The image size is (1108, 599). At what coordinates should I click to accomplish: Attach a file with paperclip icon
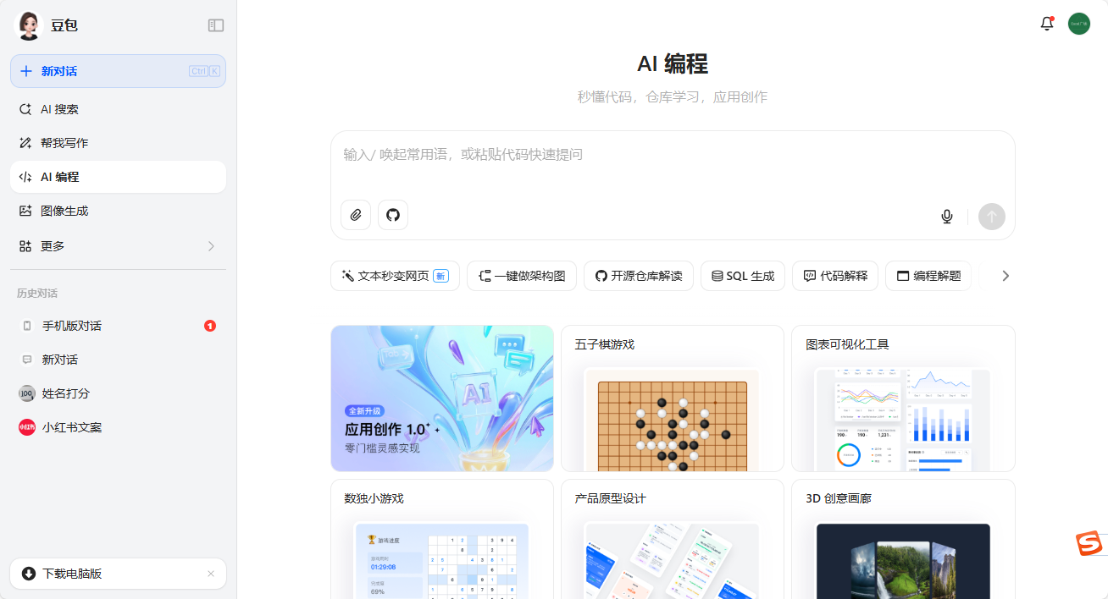(356, 215)
